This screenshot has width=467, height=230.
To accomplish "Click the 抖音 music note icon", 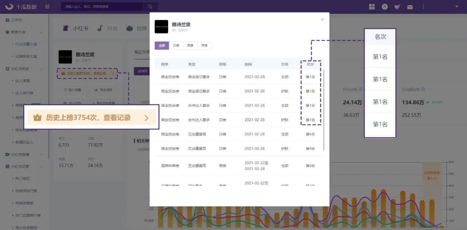I will (100, 28).
